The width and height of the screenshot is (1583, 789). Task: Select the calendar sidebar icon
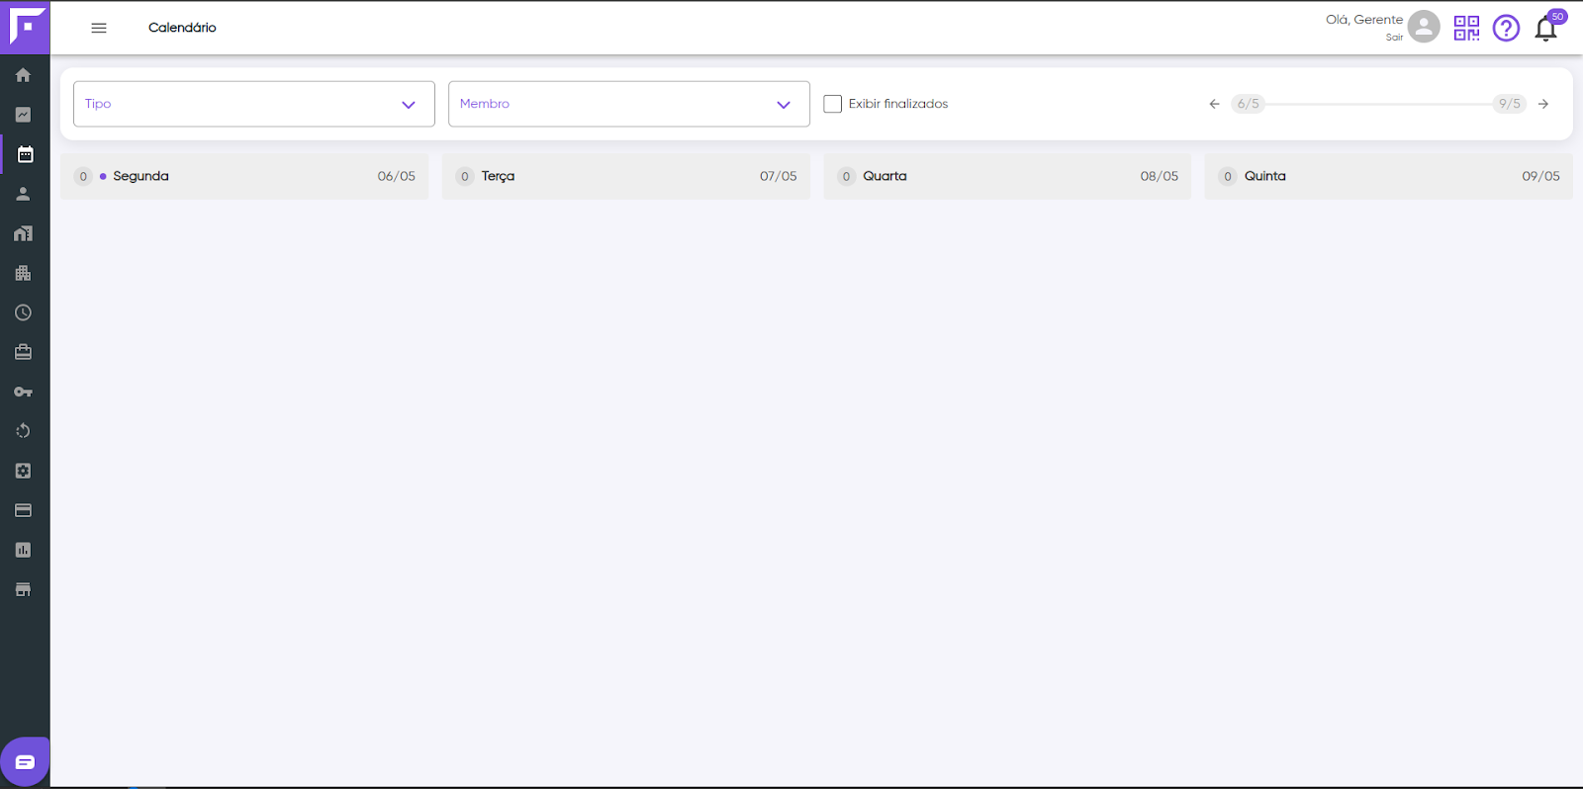click(x=26, y=154)
